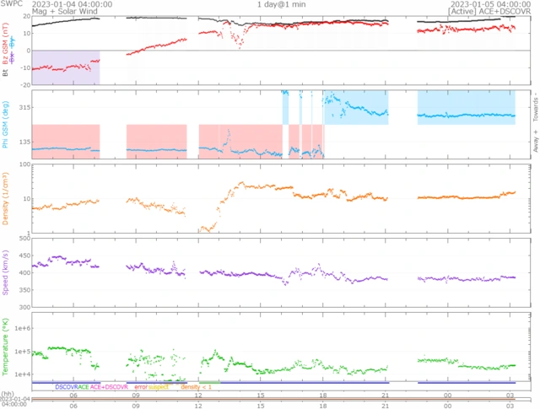
Task: Click the 'Temperature (°K)' axis label
Action: (5, 347)
